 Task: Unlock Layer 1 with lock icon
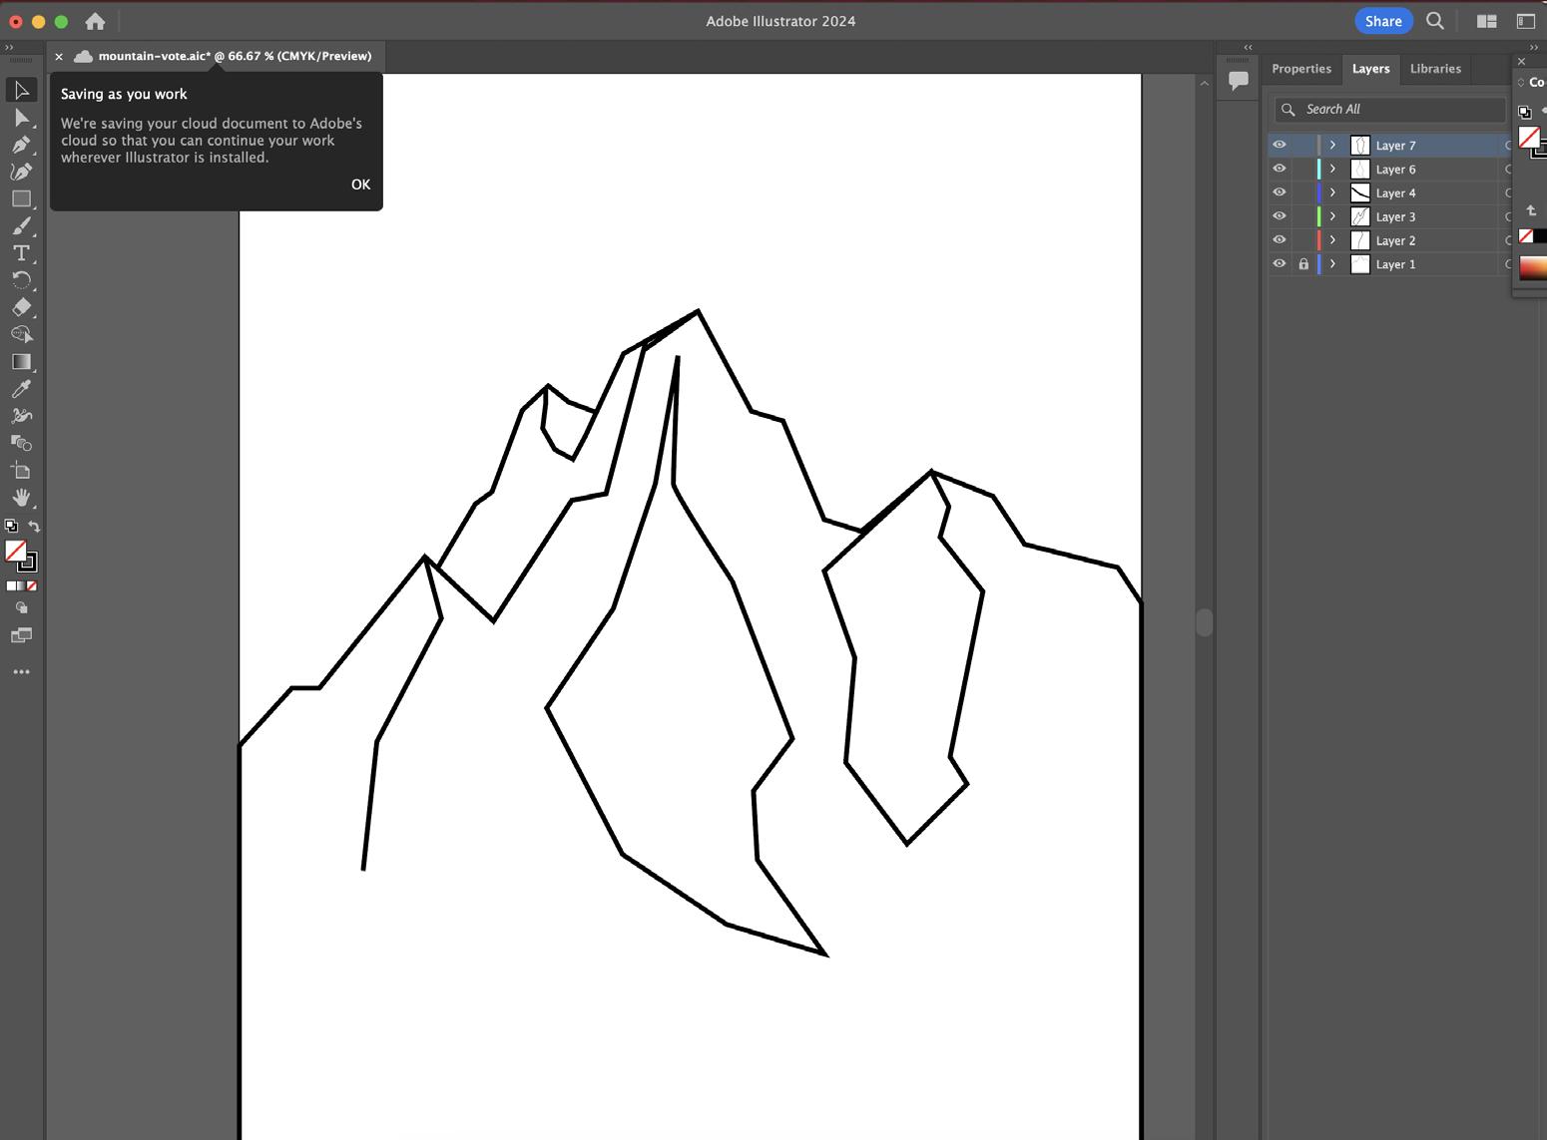[x=1303, y=264]
